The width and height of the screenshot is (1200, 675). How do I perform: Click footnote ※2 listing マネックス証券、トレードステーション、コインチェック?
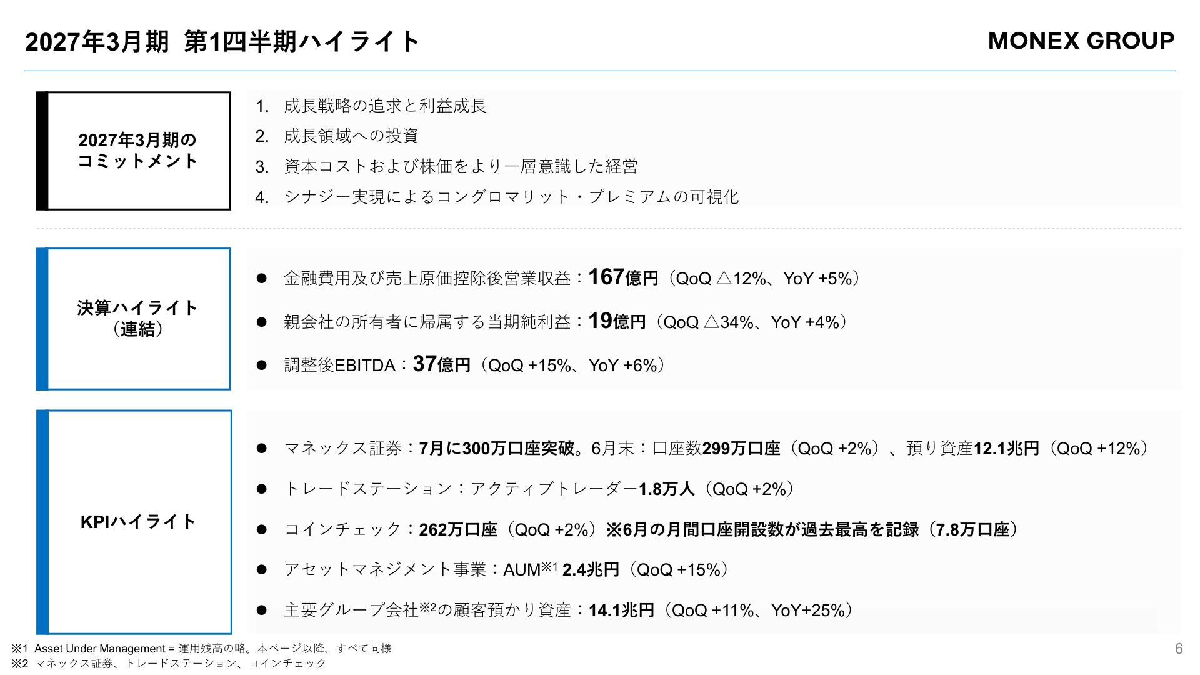point(169,663)
